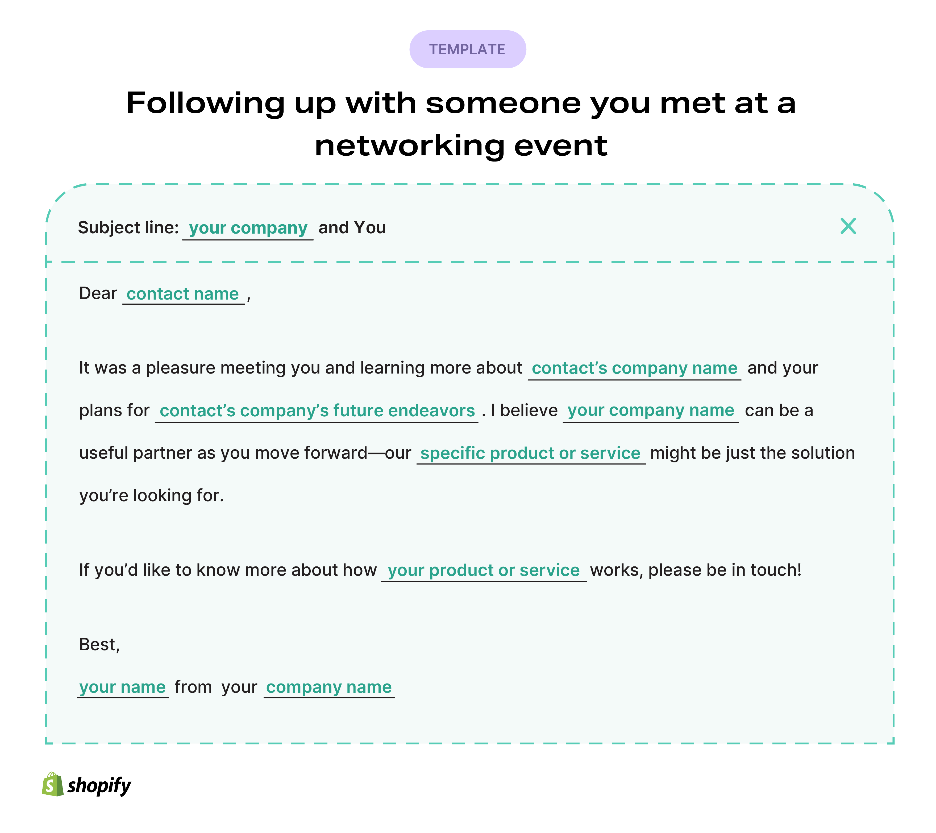Click the 'company name' signature placeholder
936x833 pixels.
(x=329, y=688)
